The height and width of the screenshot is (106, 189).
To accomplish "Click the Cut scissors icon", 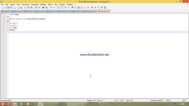I will click(25, 8).
